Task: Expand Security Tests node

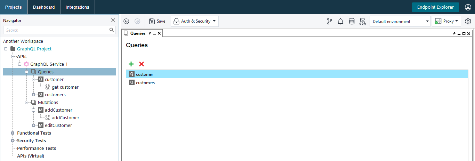Action: tap(13, 140)
